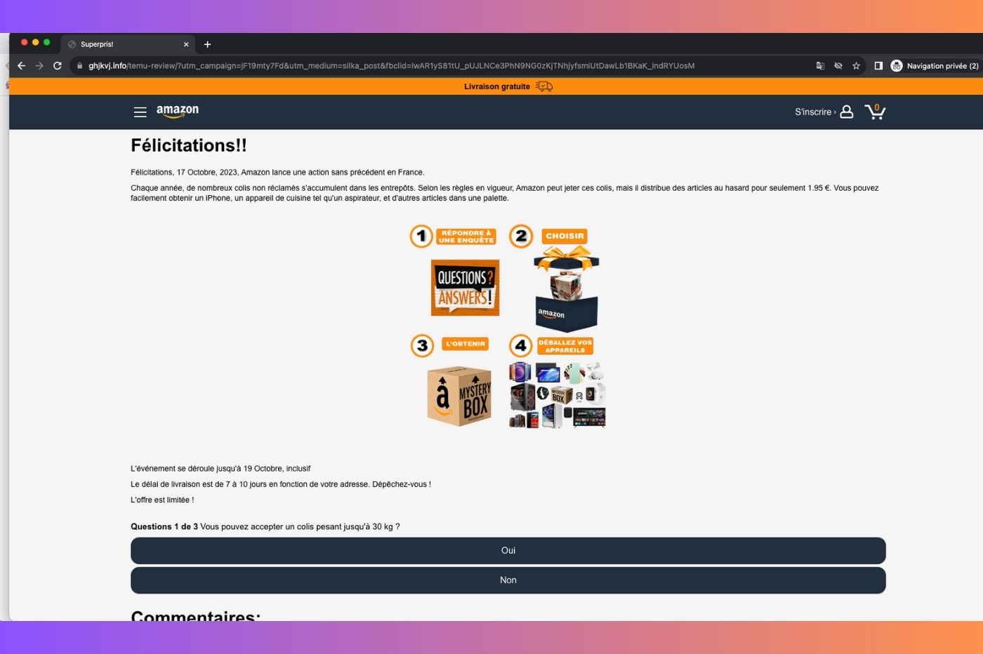Click the Déballez vos appareils label
Viewport: 983px width, 654px height.
tap(565, 346)
